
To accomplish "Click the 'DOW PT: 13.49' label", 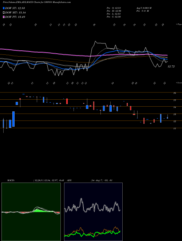I will pyautogui.click(x=15, y=17).
